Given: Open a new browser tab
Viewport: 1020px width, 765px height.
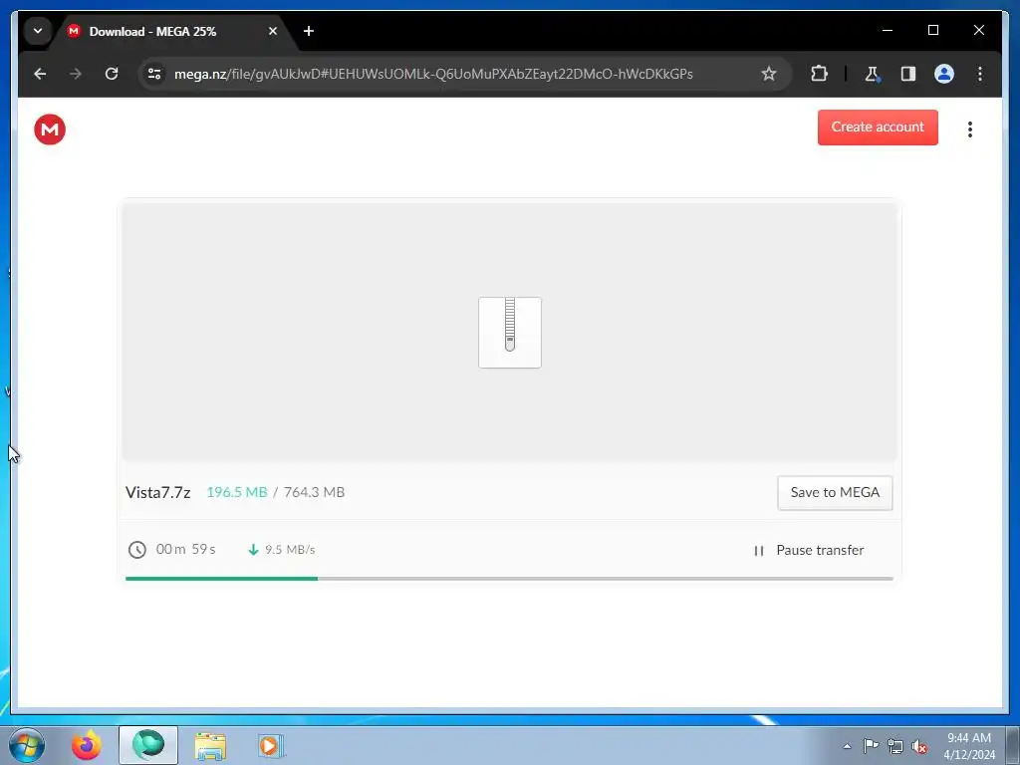Looking at the screenshot, I should coord(309,31).
